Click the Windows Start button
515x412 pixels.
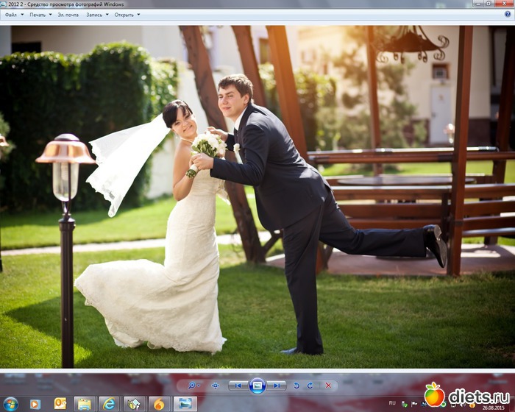[x=10, y=403]
